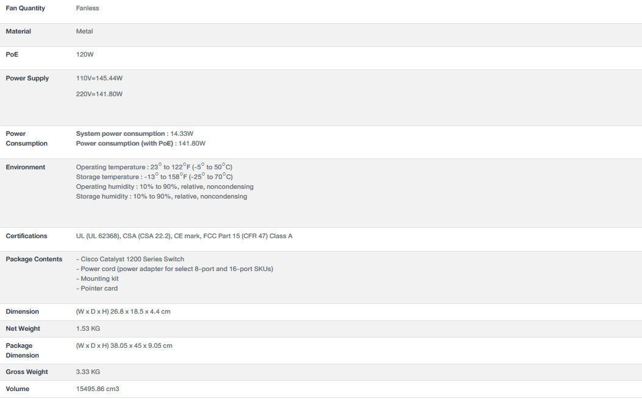Click the 110V=145.44W power supply value

click(99, 79)
